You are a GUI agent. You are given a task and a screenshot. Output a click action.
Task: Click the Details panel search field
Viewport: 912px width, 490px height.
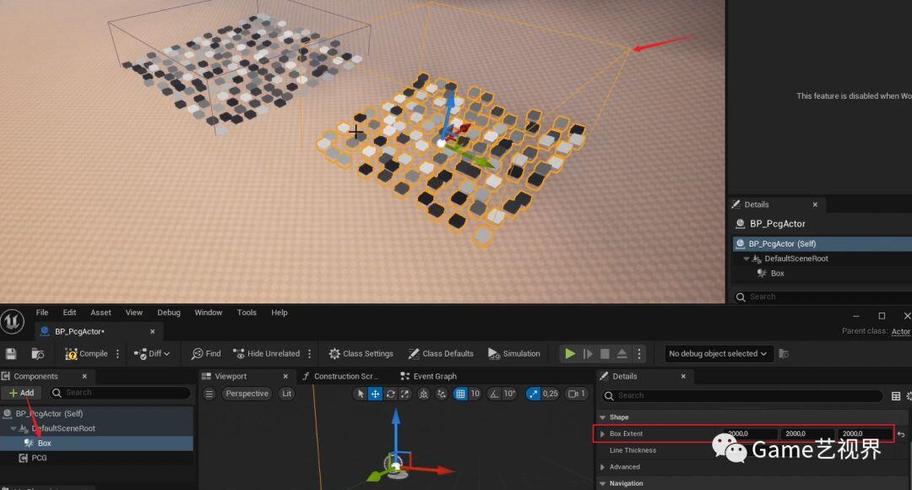(743, 395)
